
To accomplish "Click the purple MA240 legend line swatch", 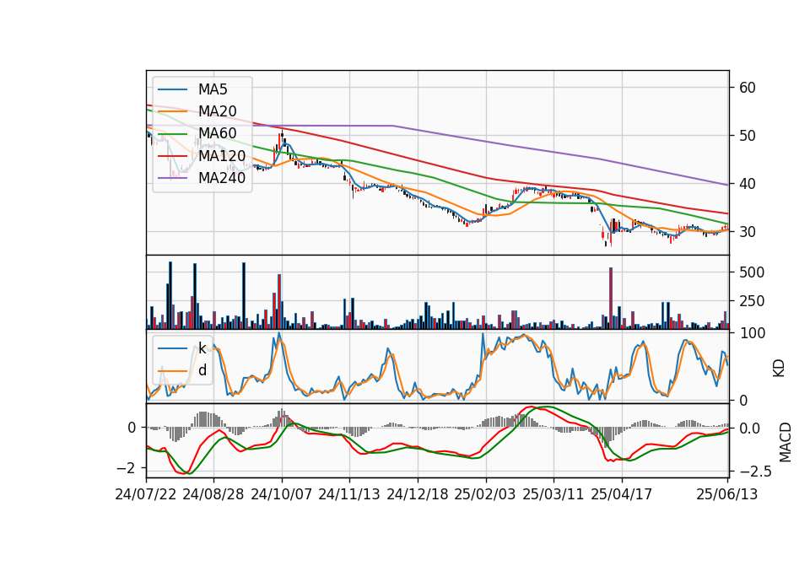I will click(172, 178).
